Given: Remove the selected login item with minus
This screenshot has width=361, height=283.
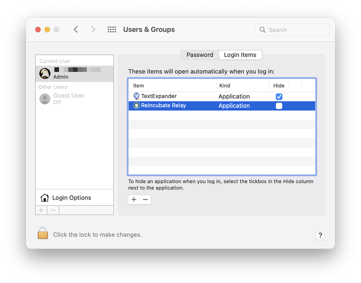Looking at the screenshot, I should pyautogui.click(x=145, y=199).
